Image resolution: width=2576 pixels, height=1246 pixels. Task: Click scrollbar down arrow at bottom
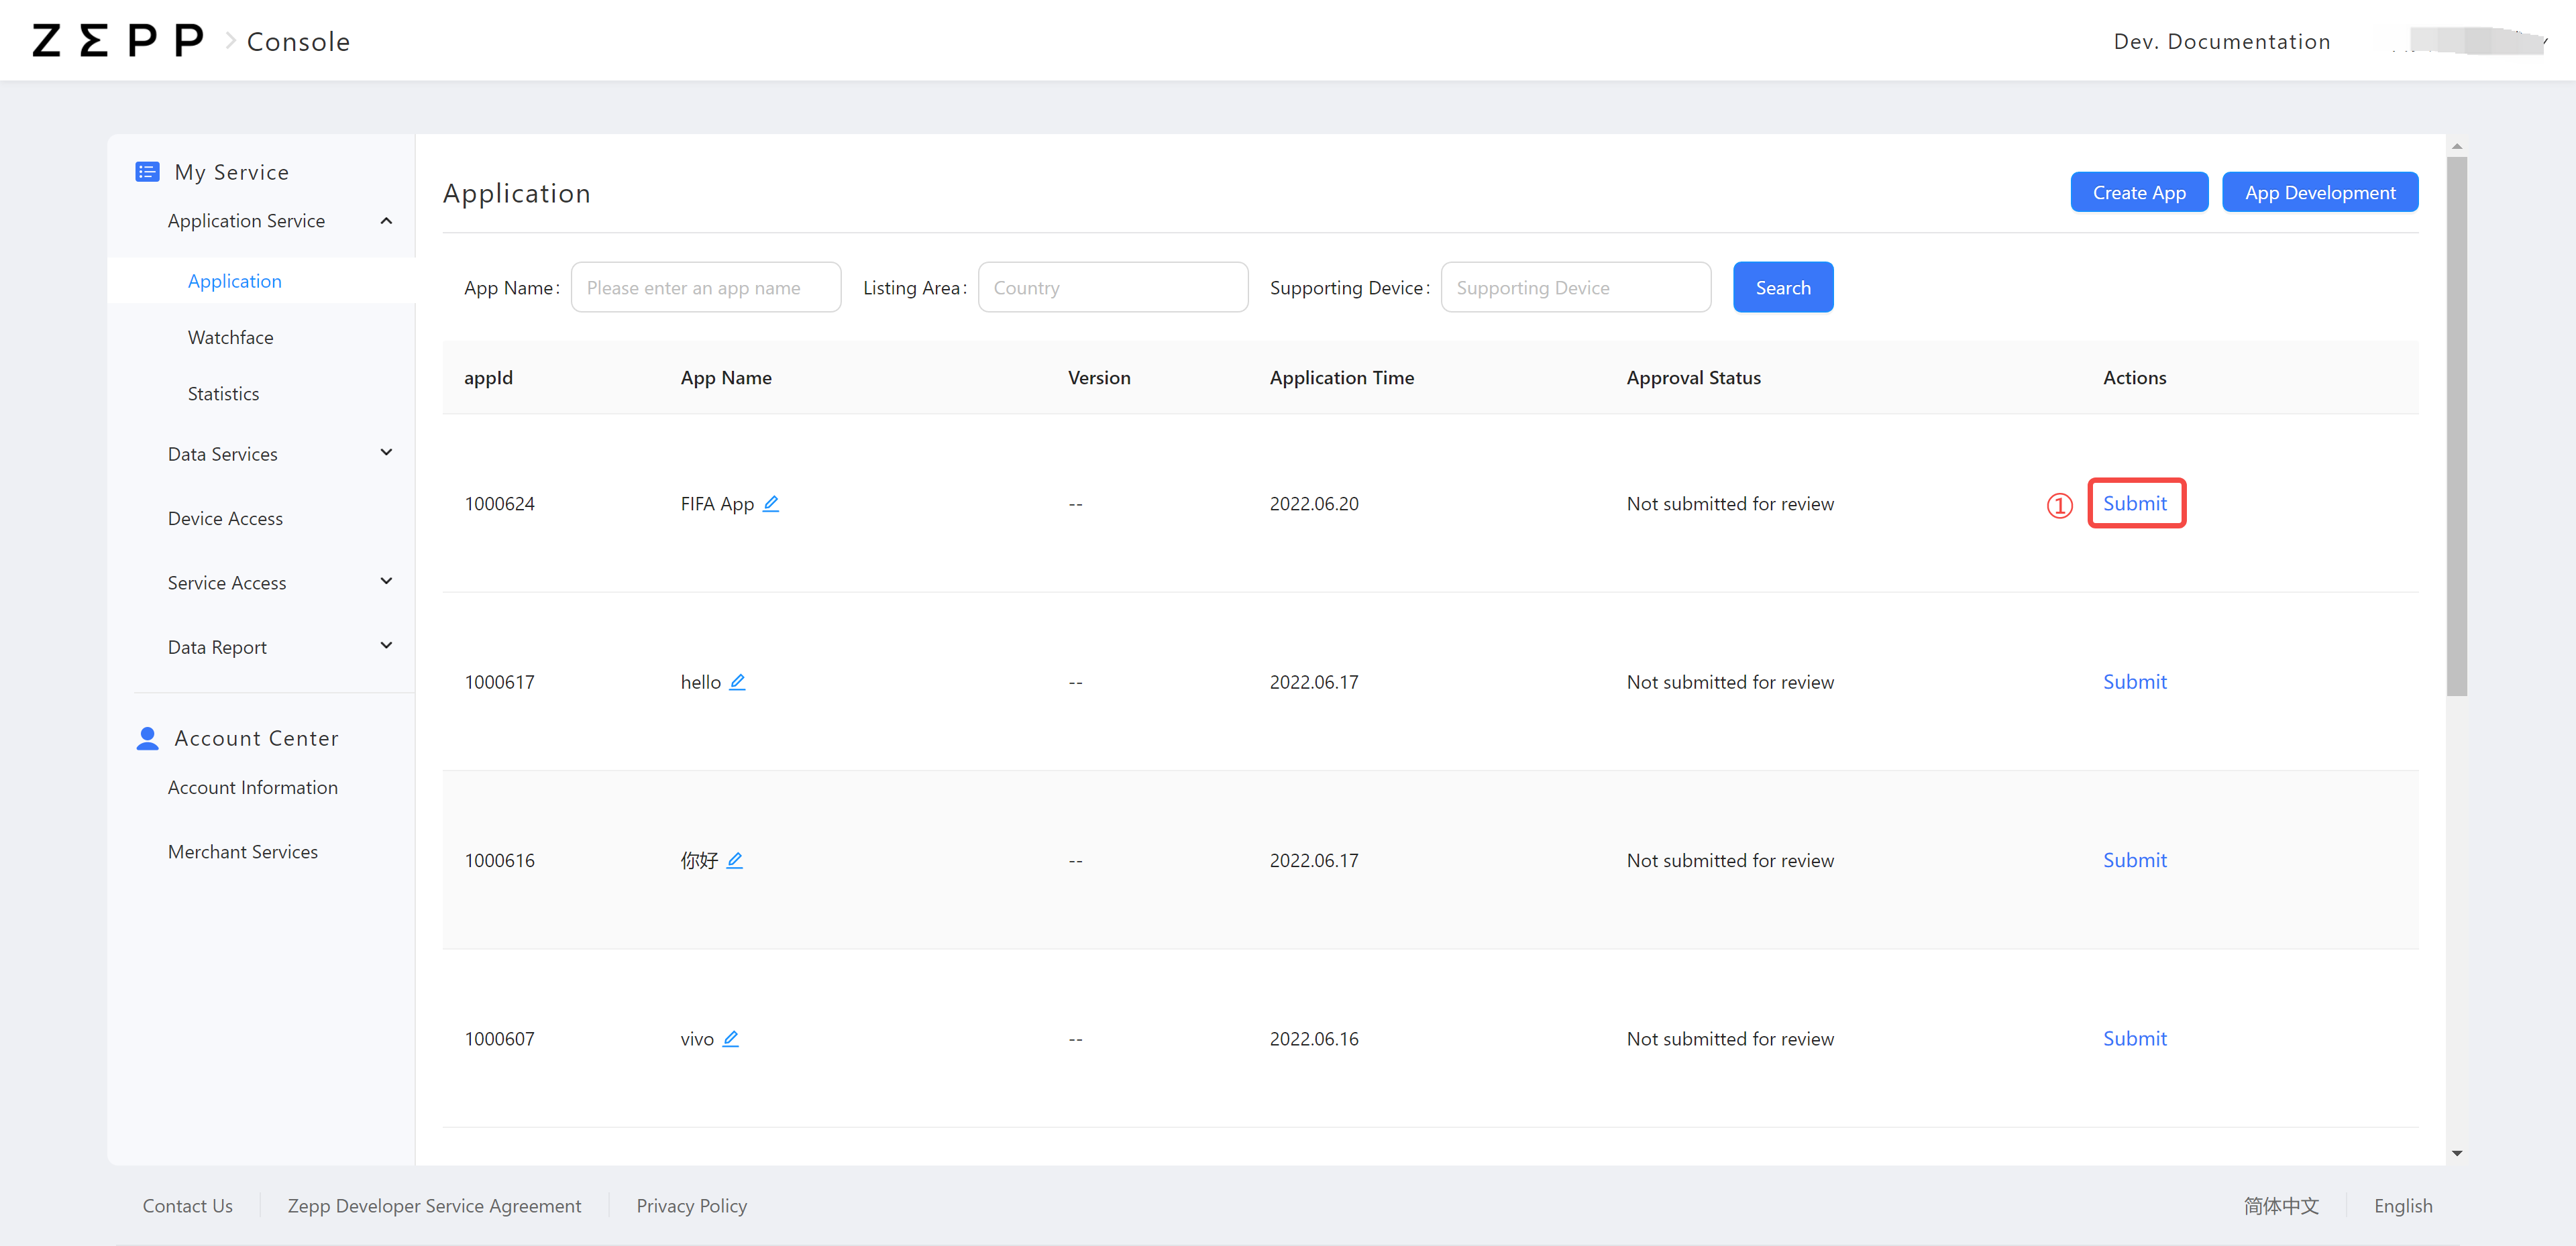click(x=2457, y=1153)
